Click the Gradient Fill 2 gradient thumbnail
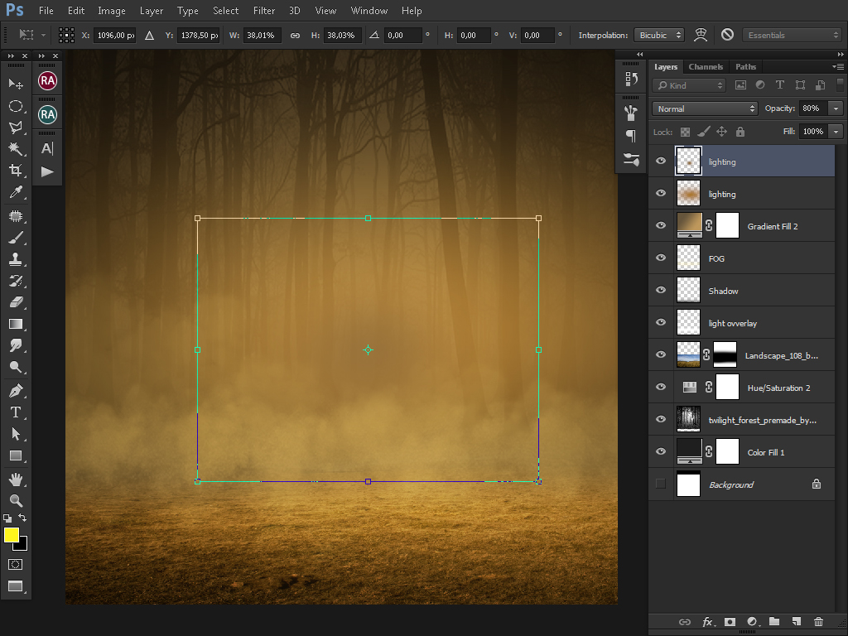848x636 pixels. 689,225
